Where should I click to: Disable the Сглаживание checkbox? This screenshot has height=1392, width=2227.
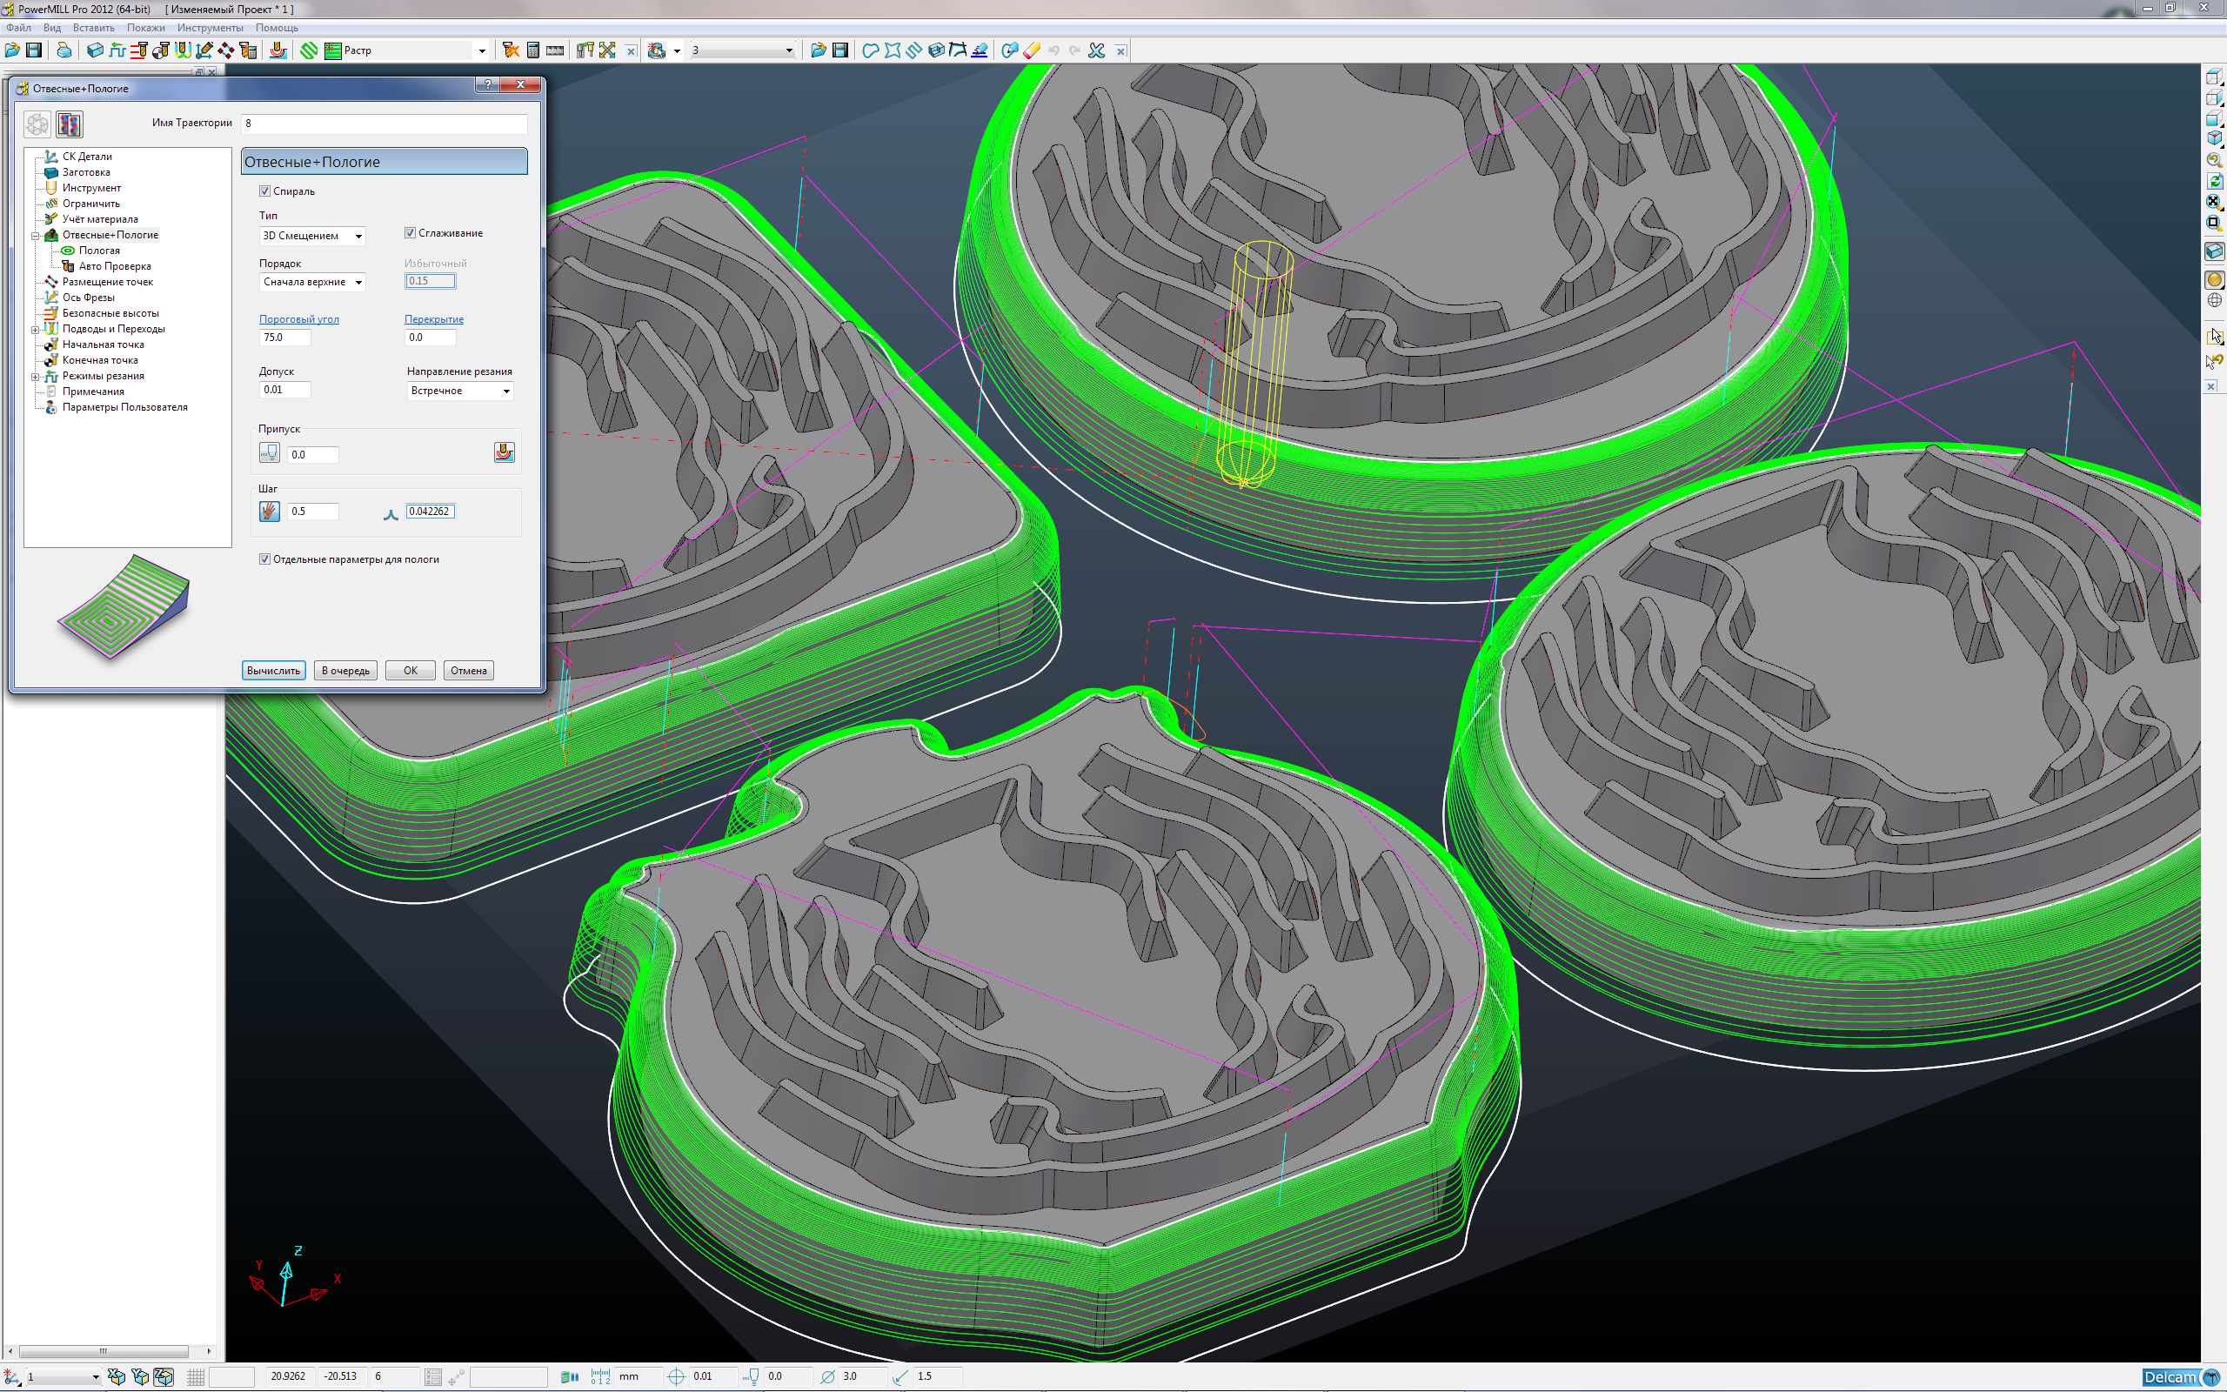[x=411, y=233]
